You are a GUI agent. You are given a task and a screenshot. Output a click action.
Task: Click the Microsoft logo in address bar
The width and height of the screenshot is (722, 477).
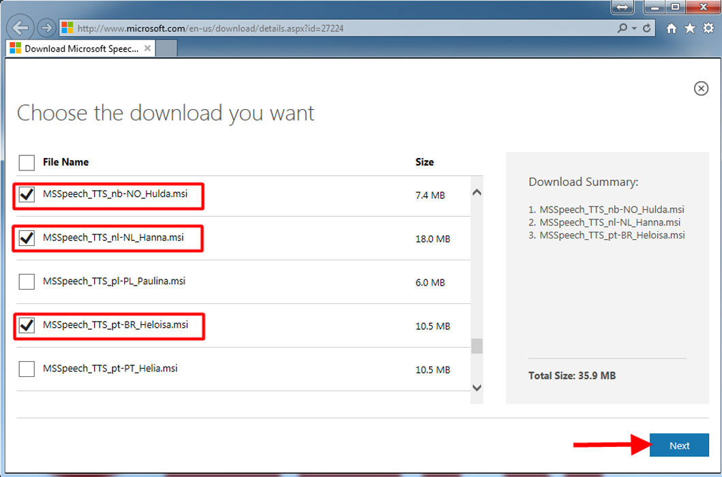(x=67, y=28)
